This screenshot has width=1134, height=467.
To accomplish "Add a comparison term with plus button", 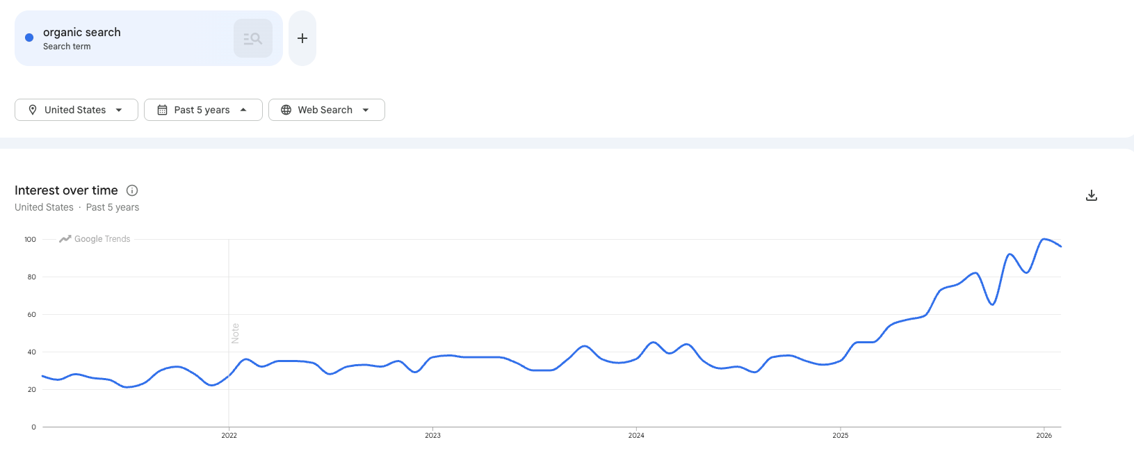I will click(x=302, y=38).
